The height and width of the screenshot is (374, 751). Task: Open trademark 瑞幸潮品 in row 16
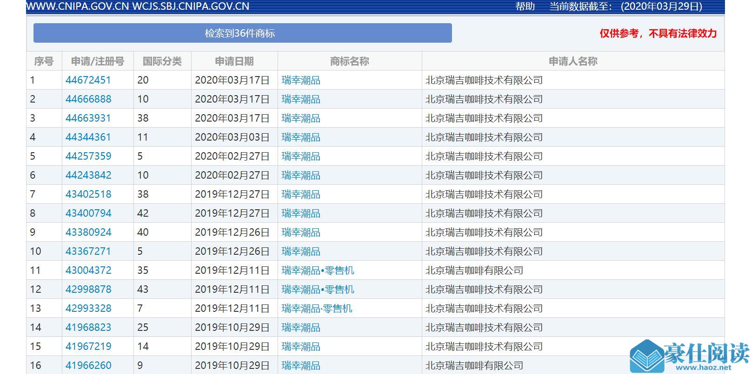[x=301, y=366]
